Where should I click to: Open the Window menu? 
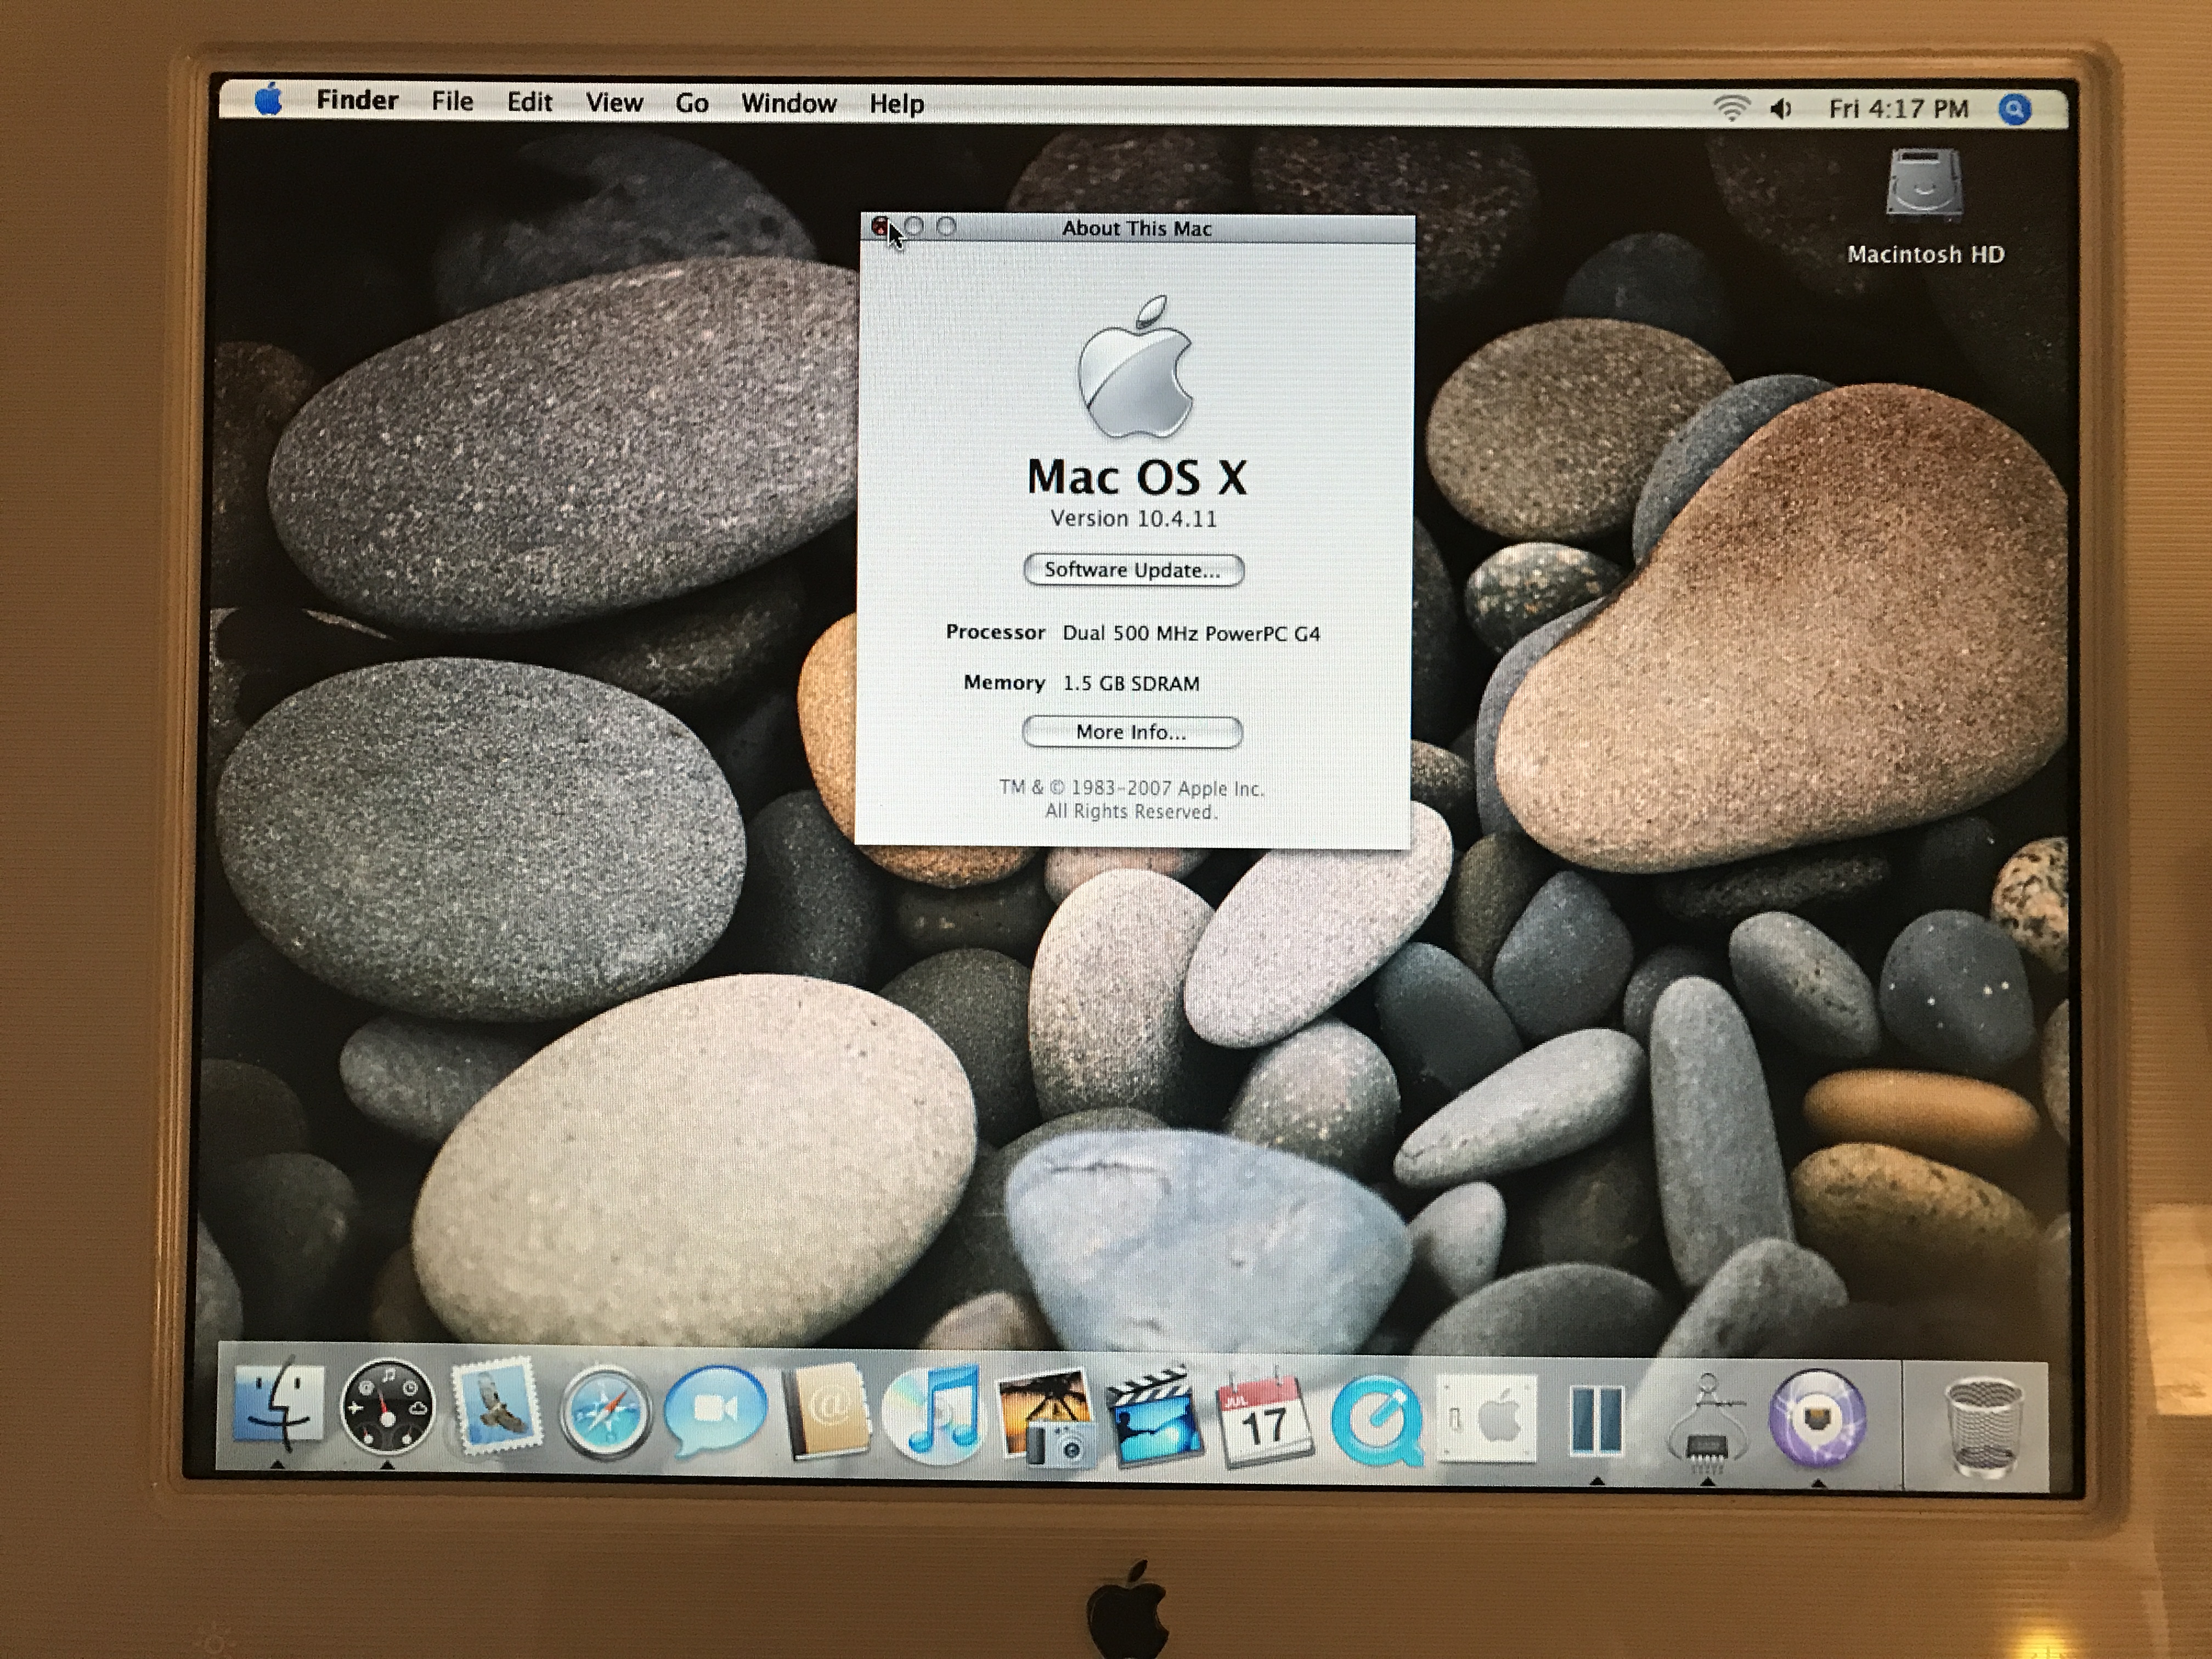[788, 104]
